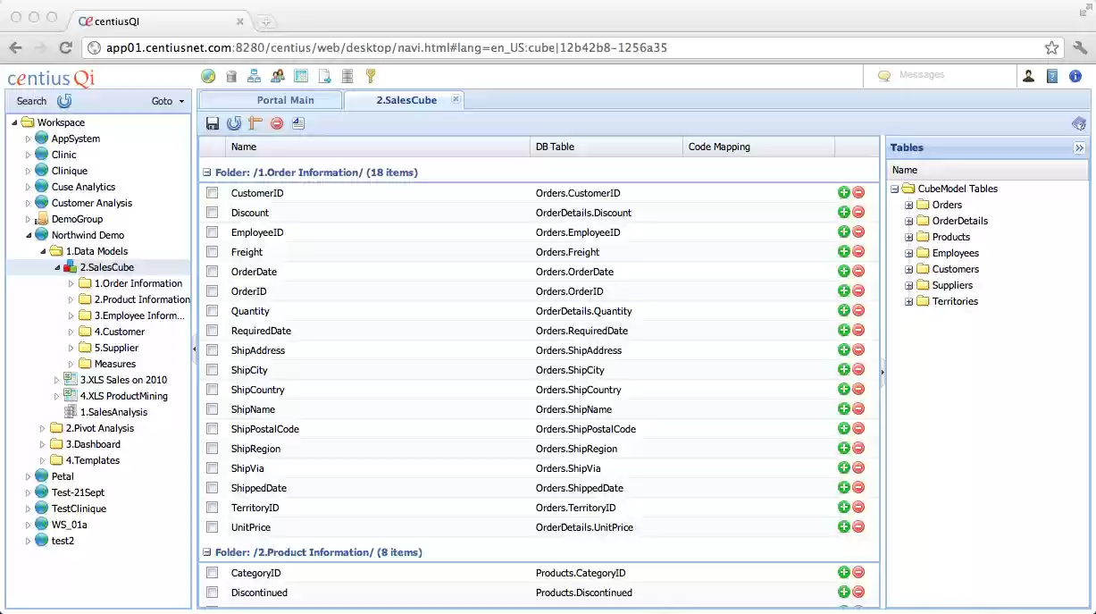
Task: Click the red delete icon beside Freight
Action: (858, 251)
